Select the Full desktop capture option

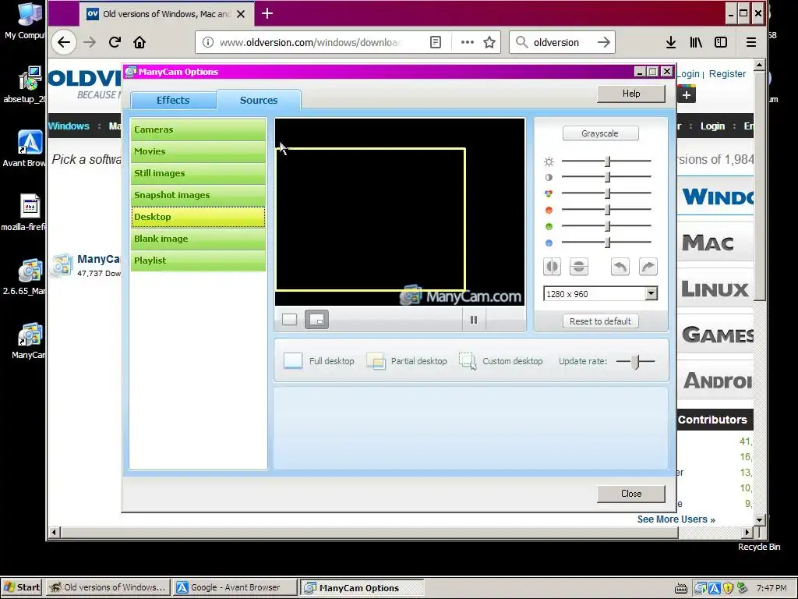[319, 361]
